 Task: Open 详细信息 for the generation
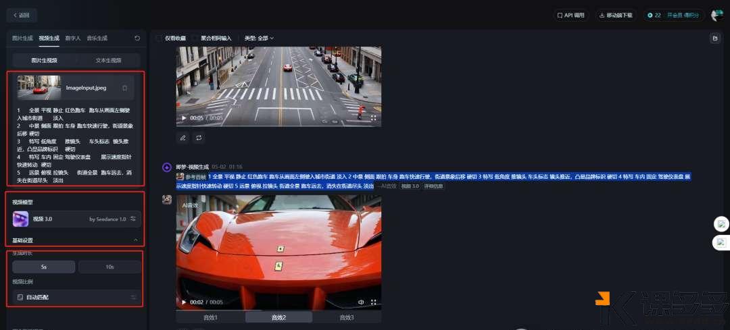point(433,186)
